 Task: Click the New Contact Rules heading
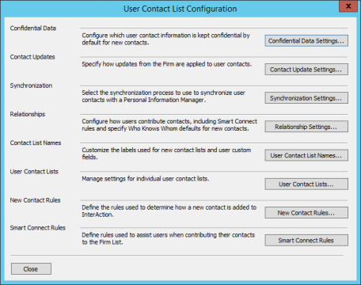[35, 200]
